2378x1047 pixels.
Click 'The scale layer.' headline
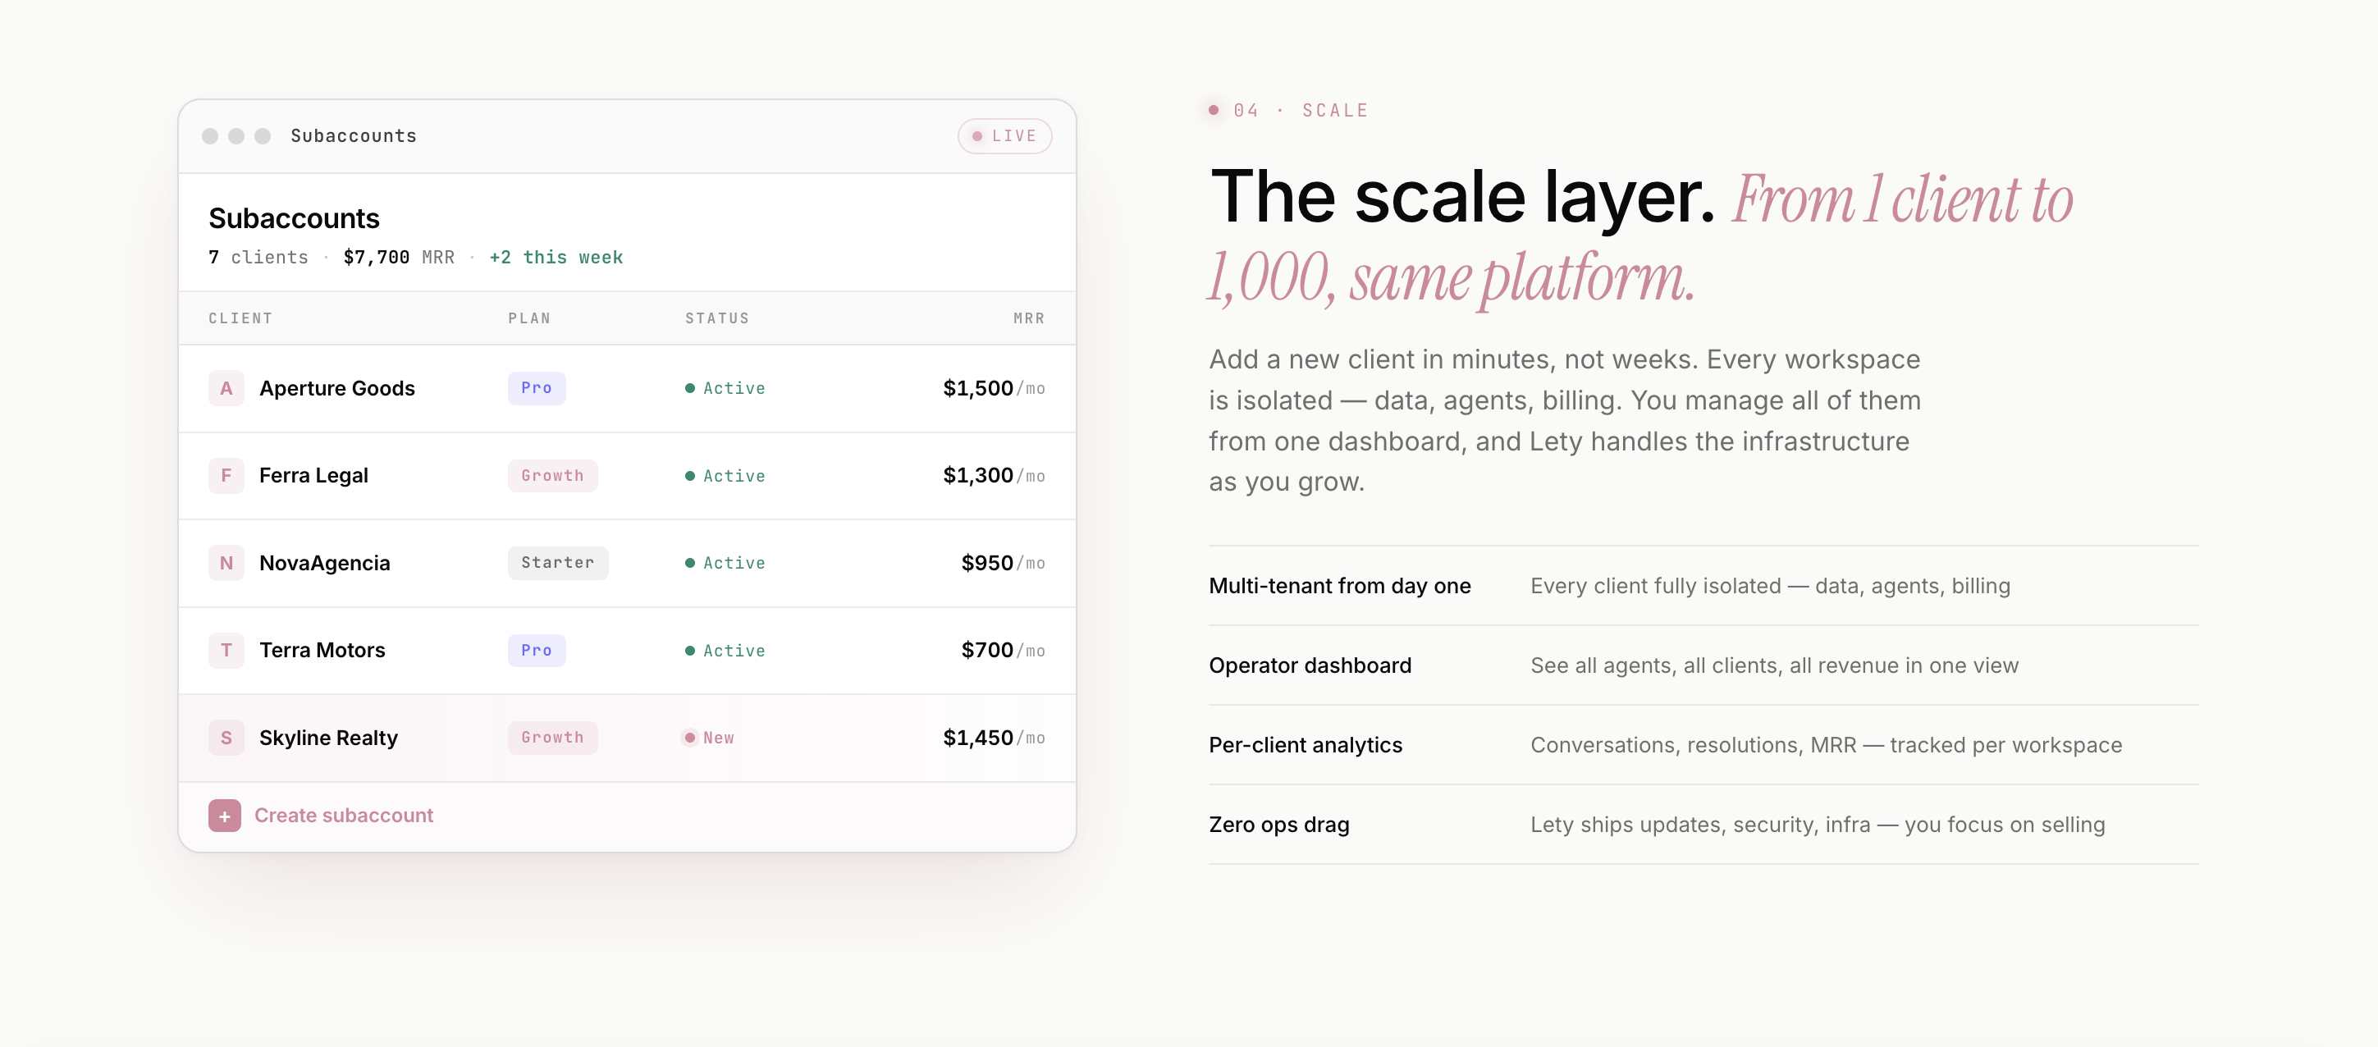coord(1461,197)
